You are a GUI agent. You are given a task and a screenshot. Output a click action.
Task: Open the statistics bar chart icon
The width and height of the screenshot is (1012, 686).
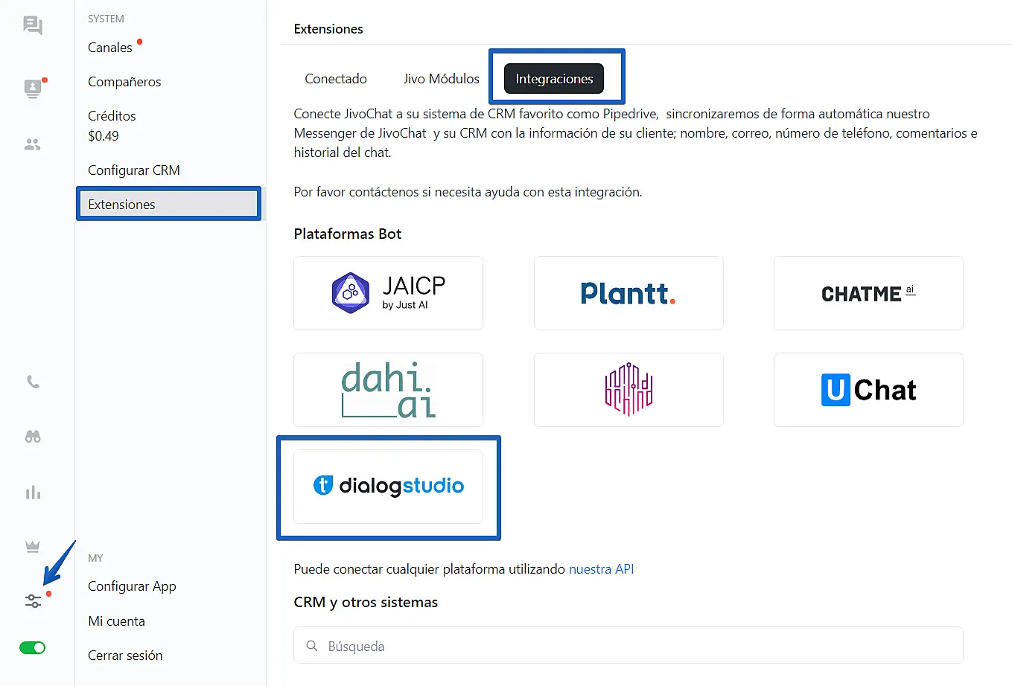(x=33, y=493)
